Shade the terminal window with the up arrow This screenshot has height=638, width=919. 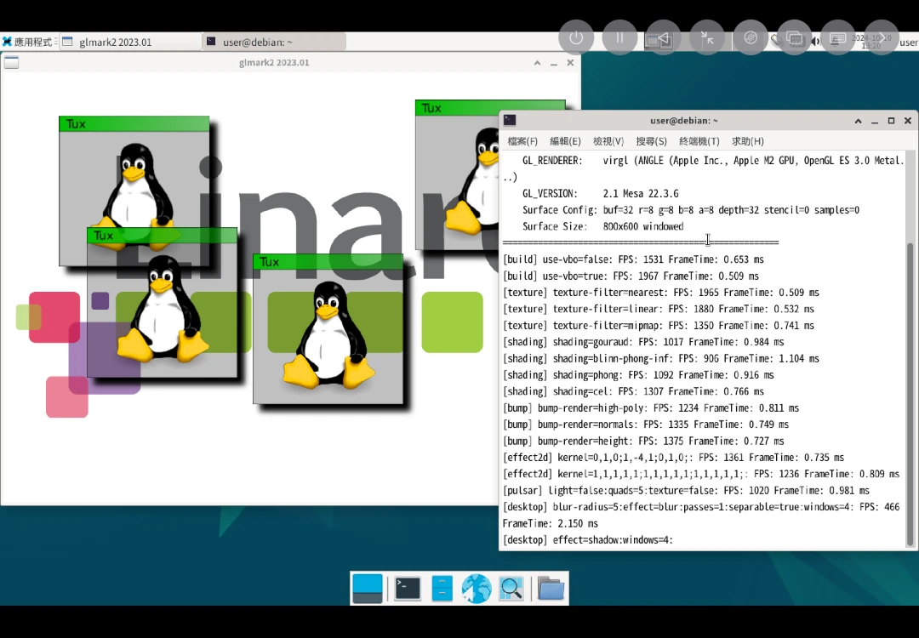coord(858,121)
